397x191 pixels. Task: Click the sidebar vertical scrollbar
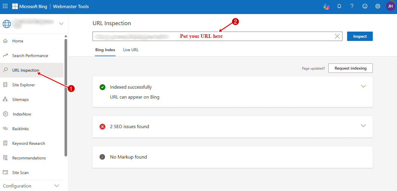(66, 97)
